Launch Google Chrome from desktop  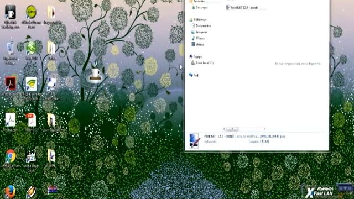pos(10,156)
